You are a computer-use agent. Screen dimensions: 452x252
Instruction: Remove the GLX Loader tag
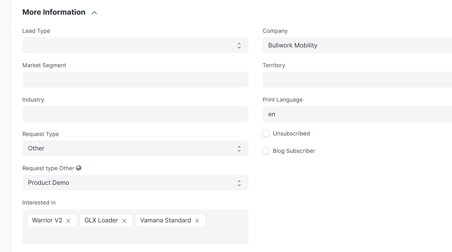point(124,221)
